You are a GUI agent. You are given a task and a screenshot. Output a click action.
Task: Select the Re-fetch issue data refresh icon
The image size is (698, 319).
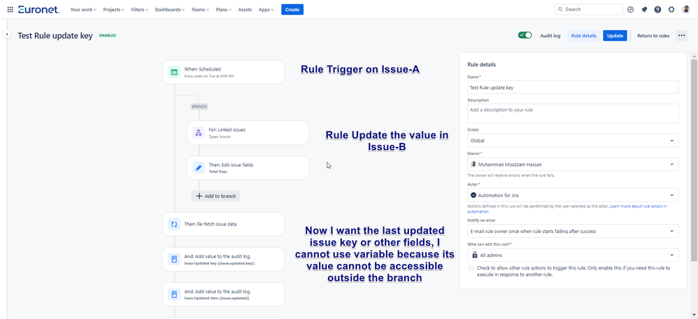pos(174,224)
